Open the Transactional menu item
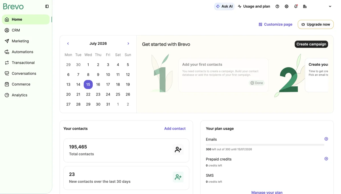 tap(26, 62)
